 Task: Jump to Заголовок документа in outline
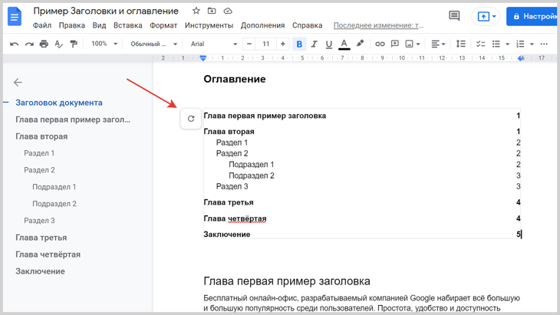pos(59,103)
